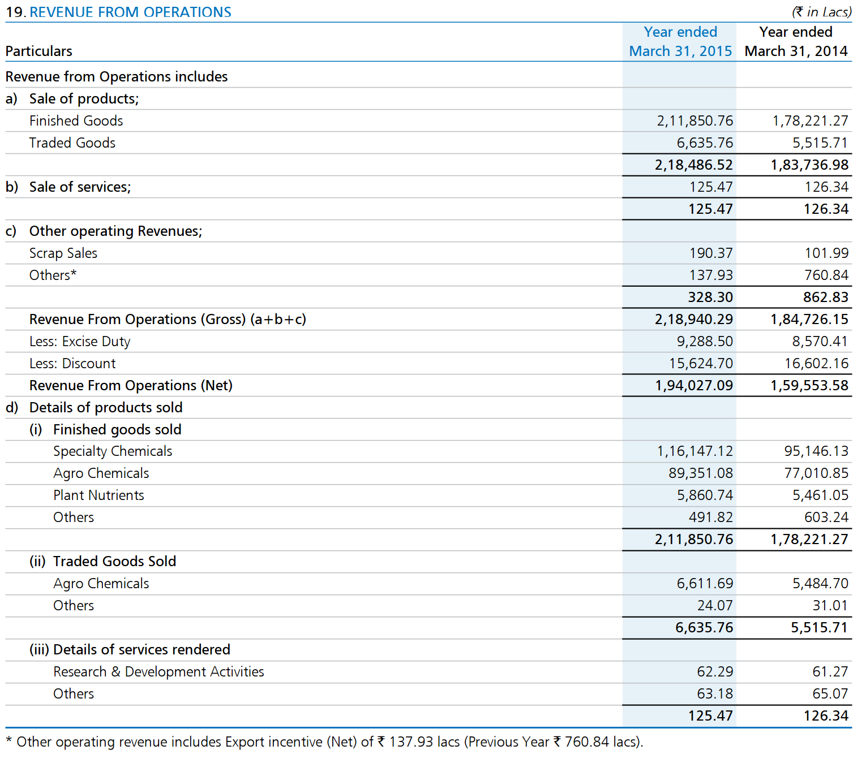
Task: Click net revenue value 1,59,553.58
Action: (x=809, y=385)
